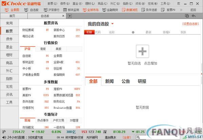Click the 设置自选股 link
The image size is (203, 140).
coord(190,24)
